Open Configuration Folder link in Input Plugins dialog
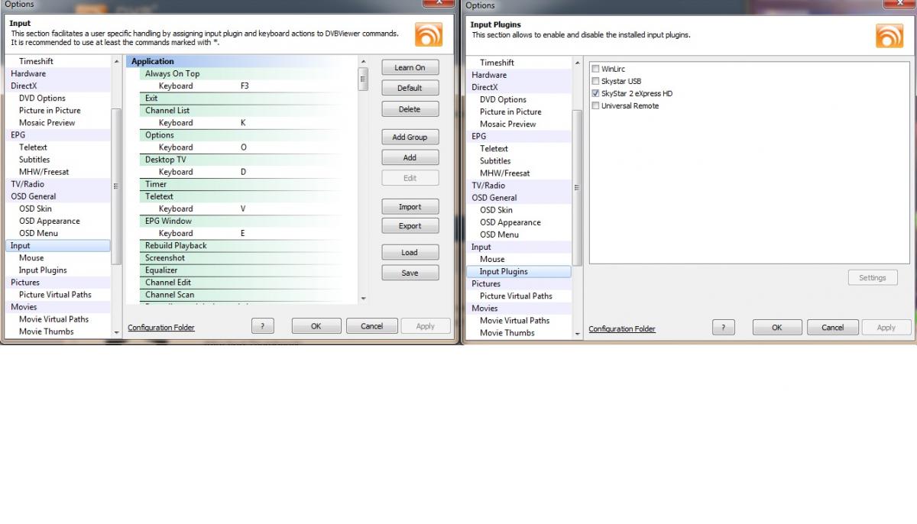 point(621,329)
